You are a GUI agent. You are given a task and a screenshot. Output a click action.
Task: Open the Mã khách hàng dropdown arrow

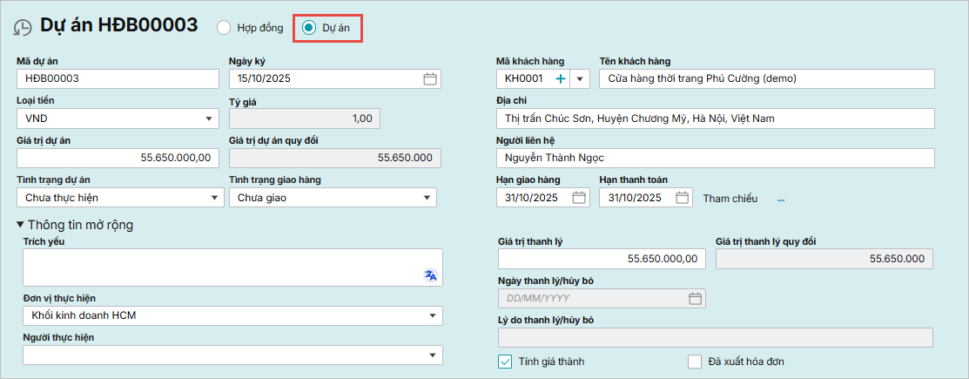click(580, 78)
